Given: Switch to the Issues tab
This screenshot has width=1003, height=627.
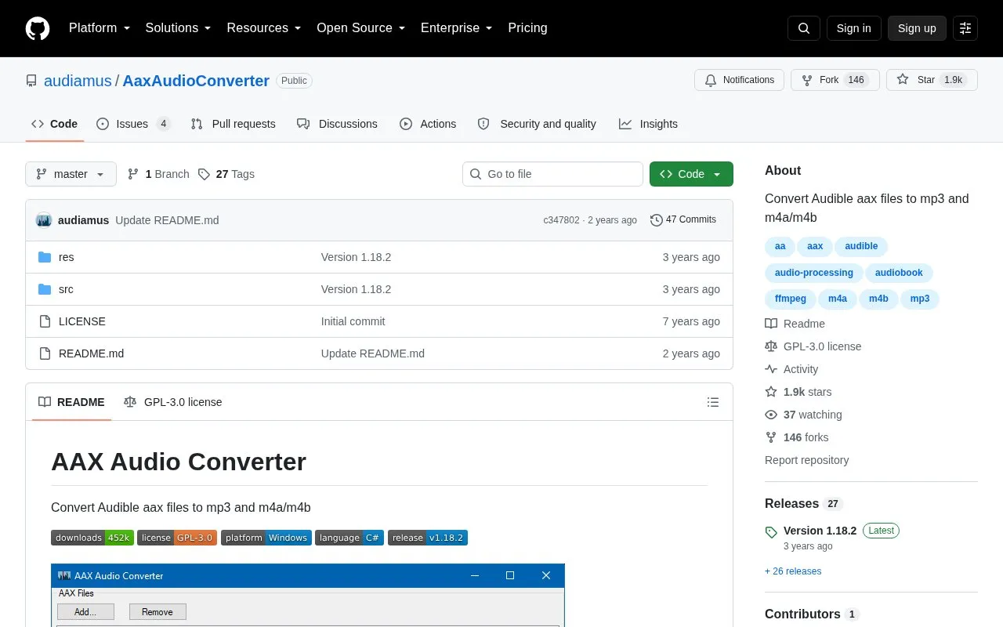Looking at the screenshot, I should 133,124.
